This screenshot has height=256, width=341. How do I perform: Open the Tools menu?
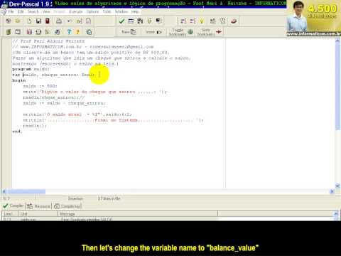coord(107,11)
